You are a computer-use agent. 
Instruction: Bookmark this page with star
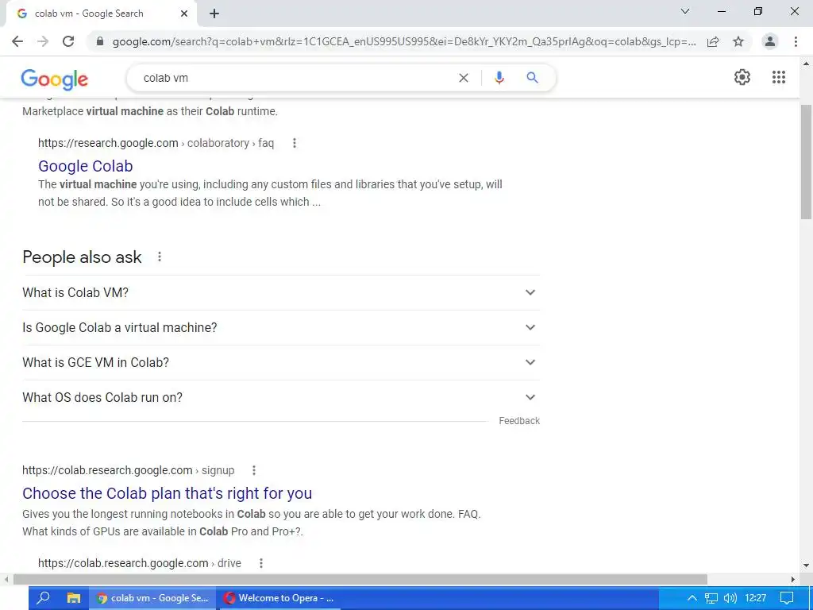(x=738, y=41)
